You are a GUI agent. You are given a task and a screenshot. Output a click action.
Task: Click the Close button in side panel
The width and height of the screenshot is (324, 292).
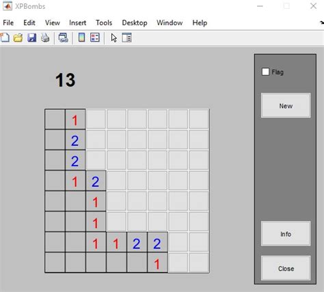(x=286, y=269)
